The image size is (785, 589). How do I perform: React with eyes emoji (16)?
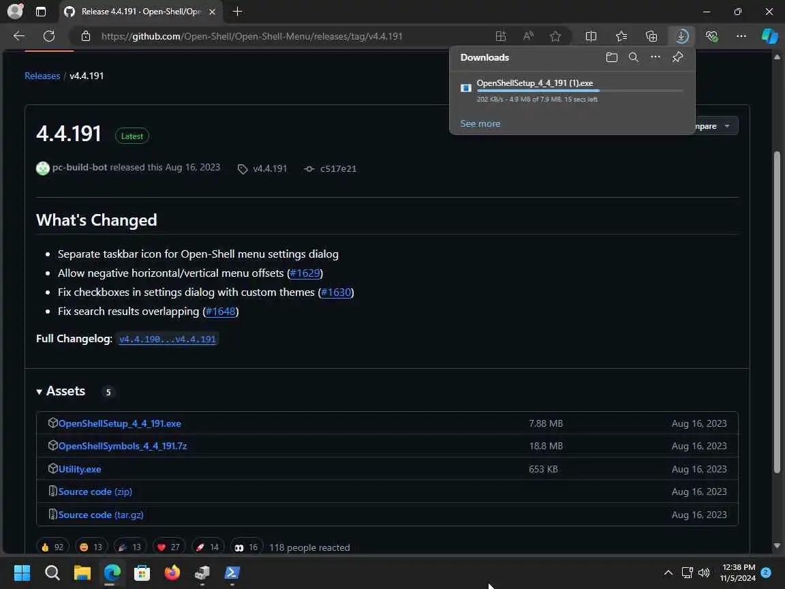(x=247, y=547)
